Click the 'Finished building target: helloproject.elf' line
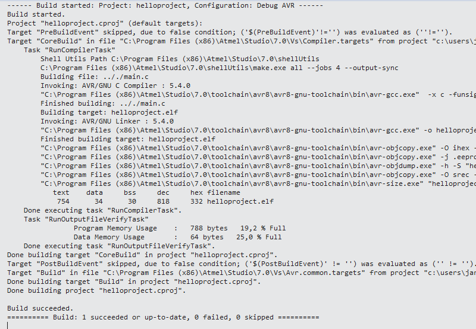476x329 pixels. pyautogui.click(x=128, y=139)
